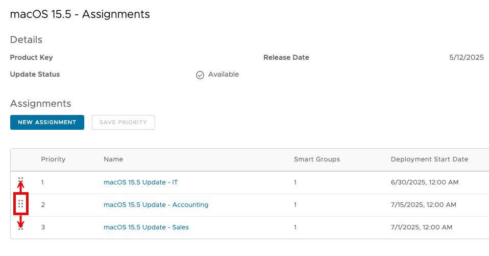Click the drag handle for the Accounting assignment row
This screenshot has height=256, width=489.
coord(20,204)
